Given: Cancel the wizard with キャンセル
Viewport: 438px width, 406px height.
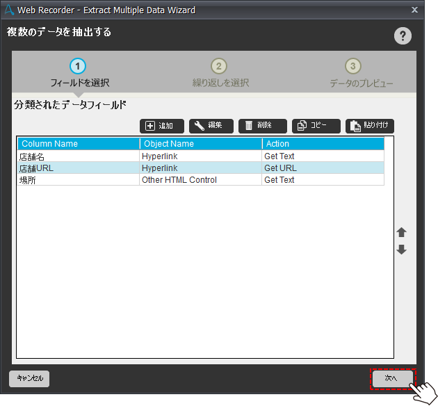Looking at the screenshot, I should click(29, 378).
